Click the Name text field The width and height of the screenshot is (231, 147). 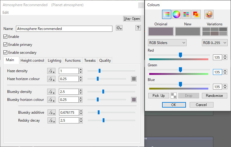[x=64, y=29]
